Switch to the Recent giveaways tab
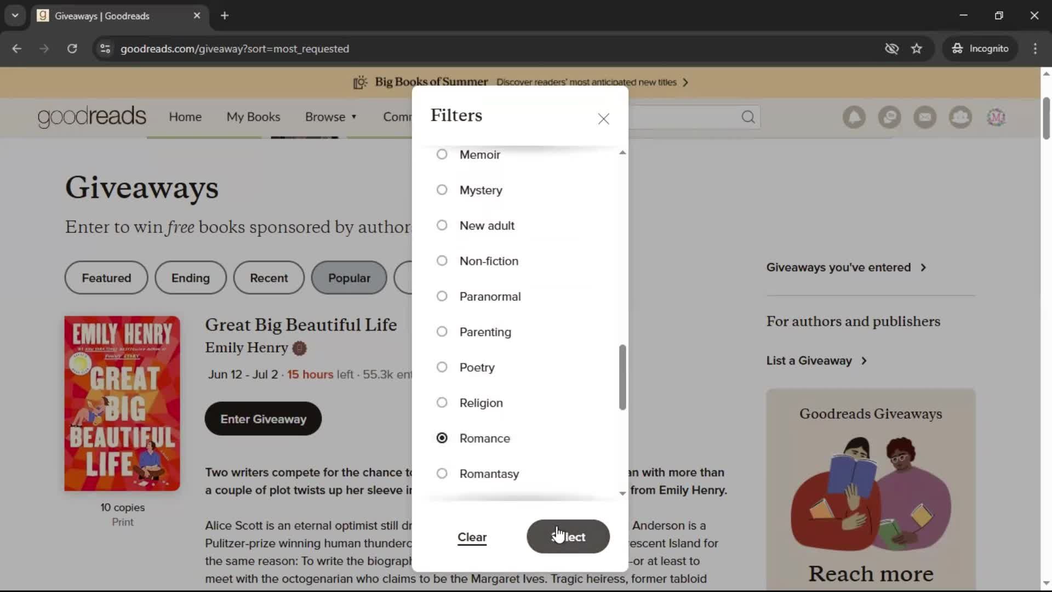Image resolution: width=1052 pixels, height=592 pixels. pyautogui.click(x=269, y=278)
